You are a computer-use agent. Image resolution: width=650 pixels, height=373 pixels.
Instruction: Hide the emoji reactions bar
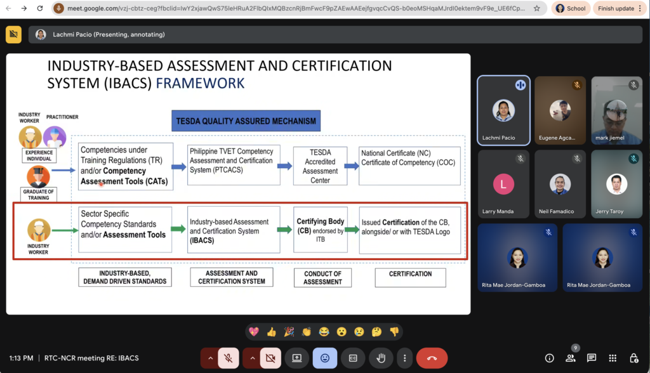[x=325, y=358]
